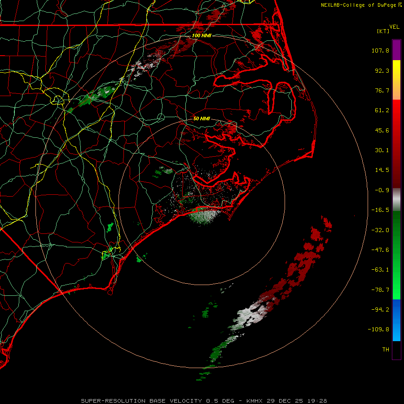Click the 50 NMI range ring label
Image resolution: width=404 pixels, height=404 pixels.
tap(202, 119)
